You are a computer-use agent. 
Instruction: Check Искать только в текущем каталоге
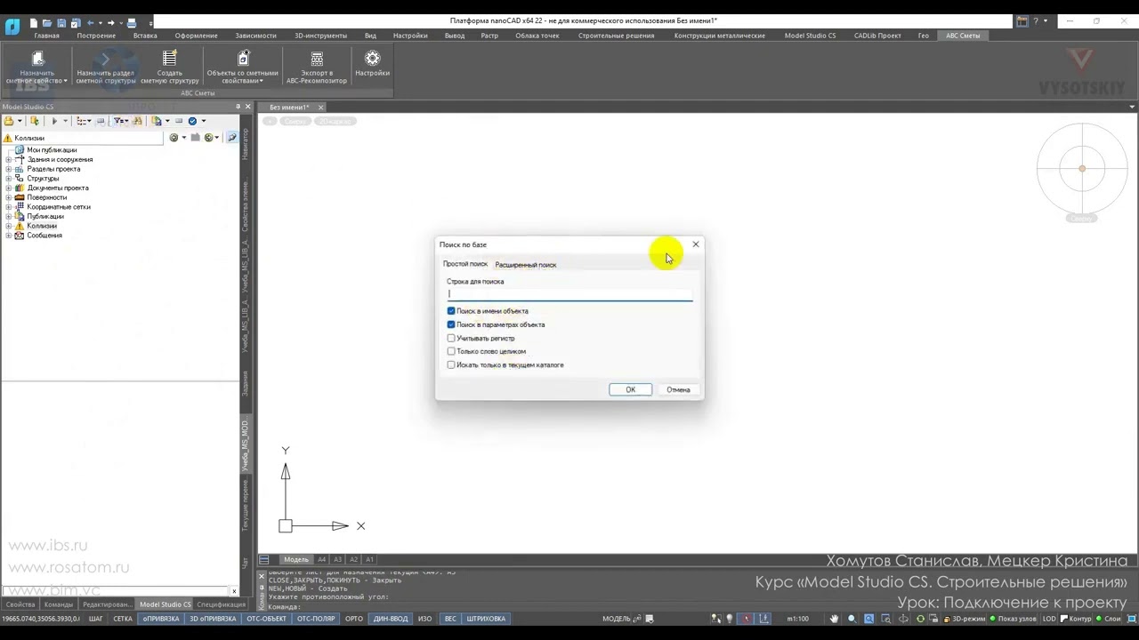(451, 364)
